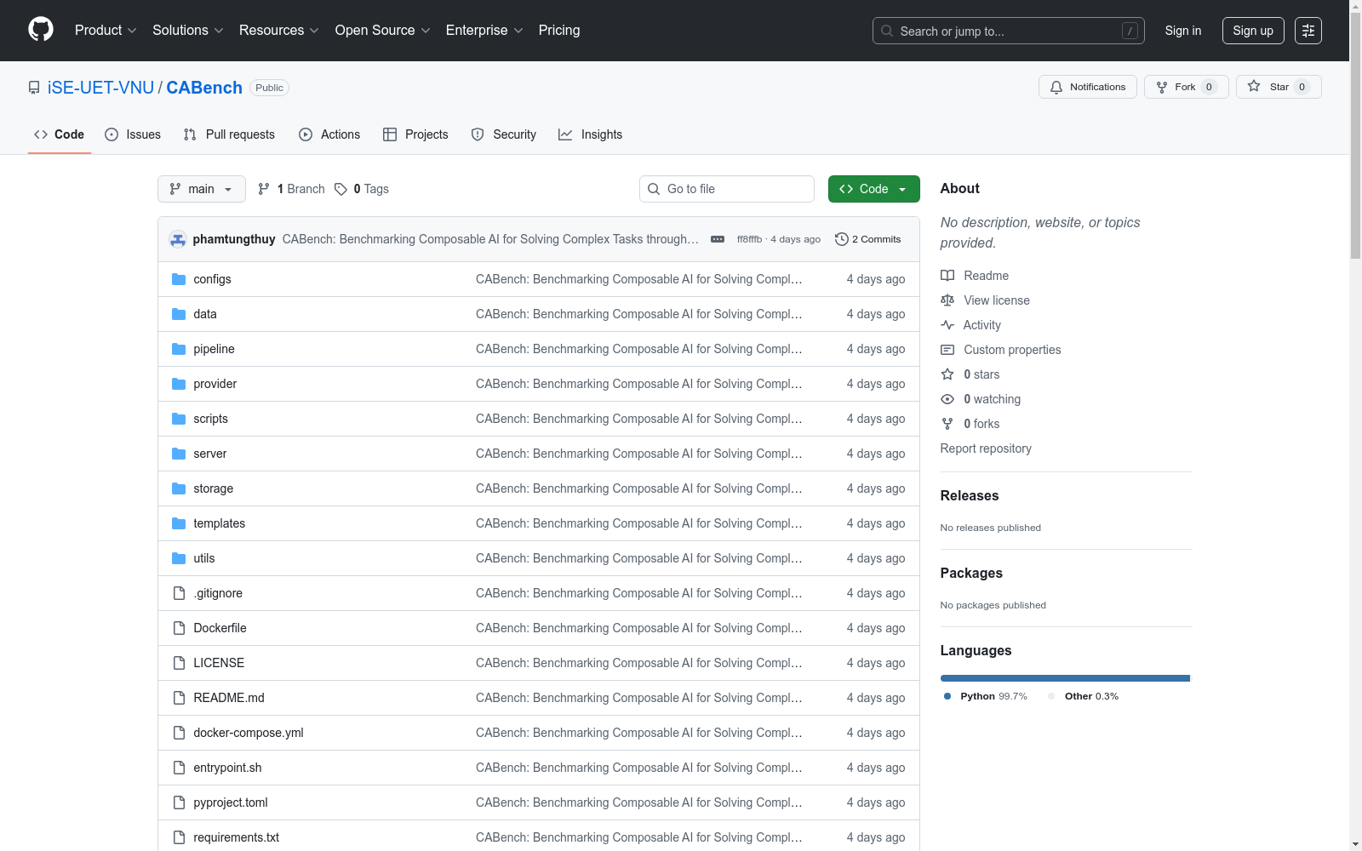1362x851 pixels.
Task: Click View license link
Action: tap(985, 300)
